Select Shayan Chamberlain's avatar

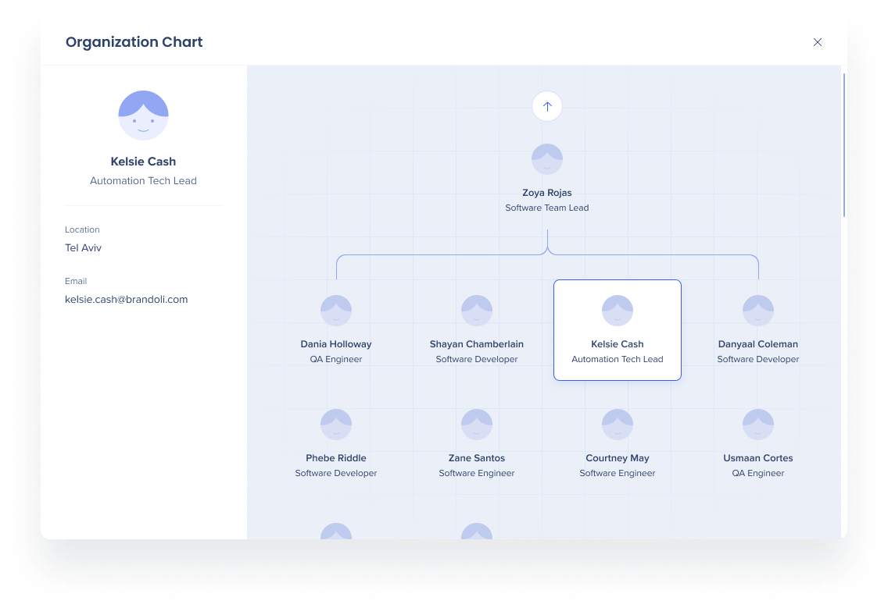tap(477, 311)
